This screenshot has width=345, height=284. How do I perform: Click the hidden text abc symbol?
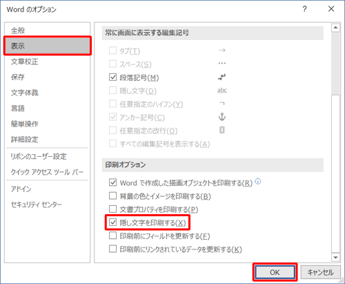pyautogui.click(x=222, y=91)
